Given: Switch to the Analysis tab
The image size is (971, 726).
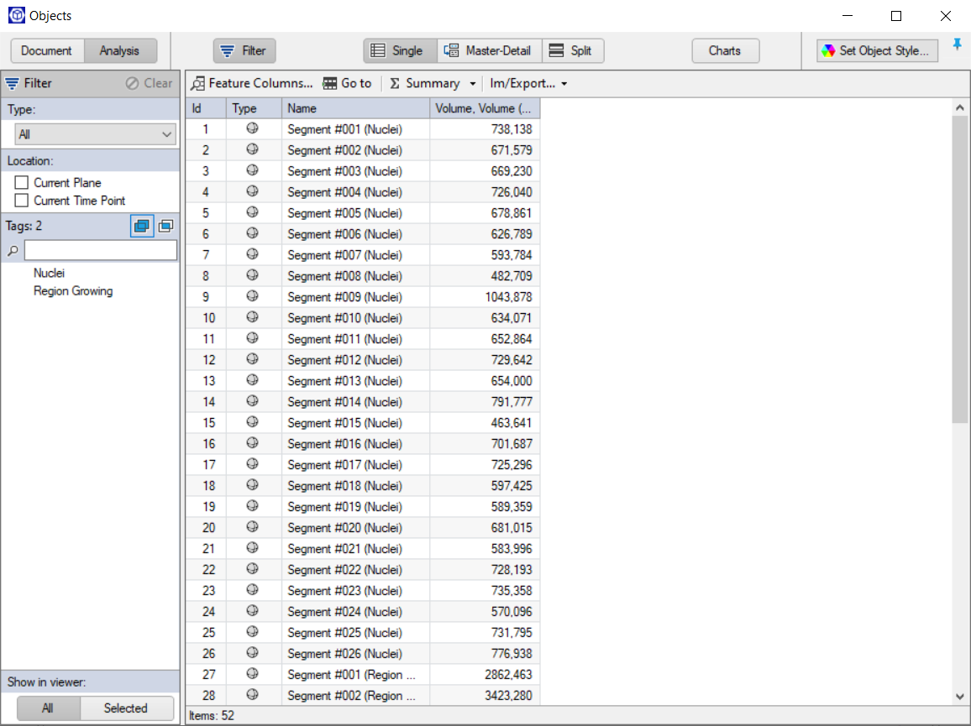Looking at the screenshot, I should (120, 50).
